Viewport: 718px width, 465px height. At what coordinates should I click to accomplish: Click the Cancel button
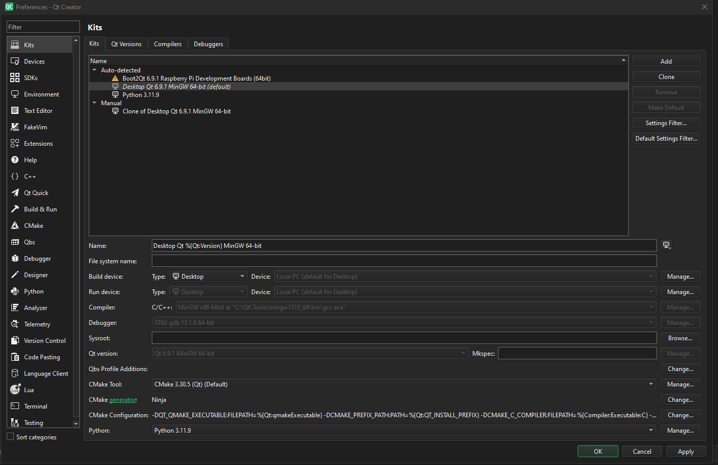pos(642,452)
